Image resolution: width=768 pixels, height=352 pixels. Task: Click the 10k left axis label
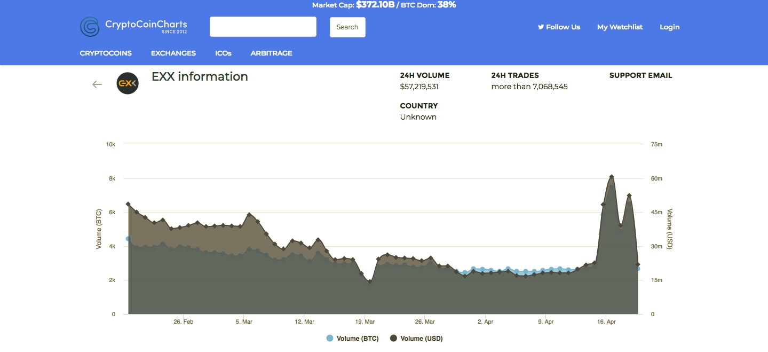(x=110, y=145)
